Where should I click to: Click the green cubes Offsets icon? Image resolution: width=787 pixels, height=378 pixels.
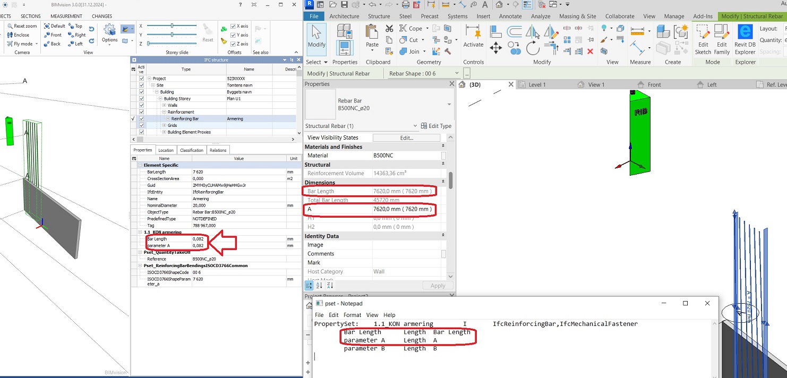pos(224,28)
